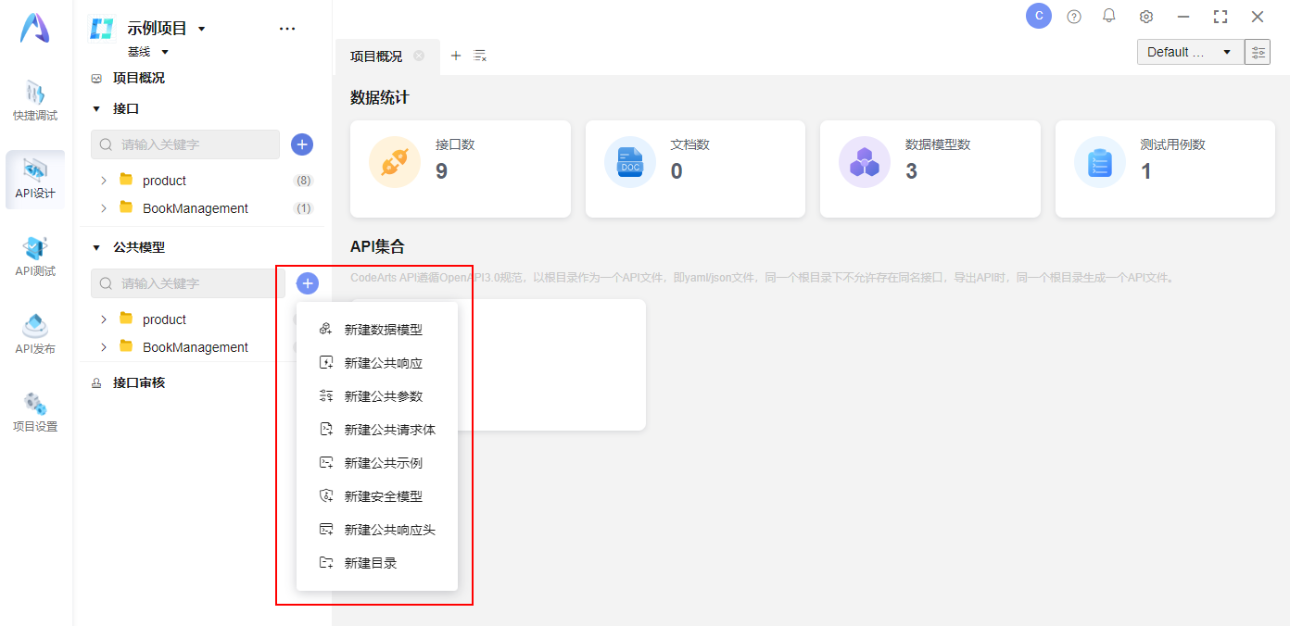Select 新建公共参数 from the menu
This screenshot has height=626, width=1290.
click(x=377, y=396)
